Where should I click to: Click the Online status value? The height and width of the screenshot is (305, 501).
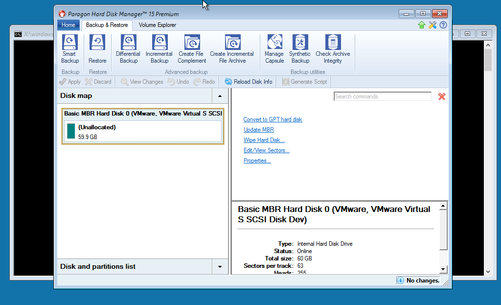[304, 251]
